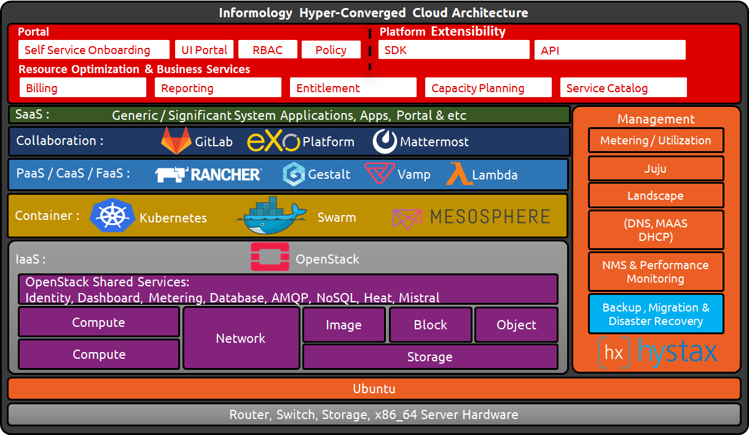Viewport: 749px width, 435px height.
Task: Click the "IaaS :" layer label
Action: (31, 259)
